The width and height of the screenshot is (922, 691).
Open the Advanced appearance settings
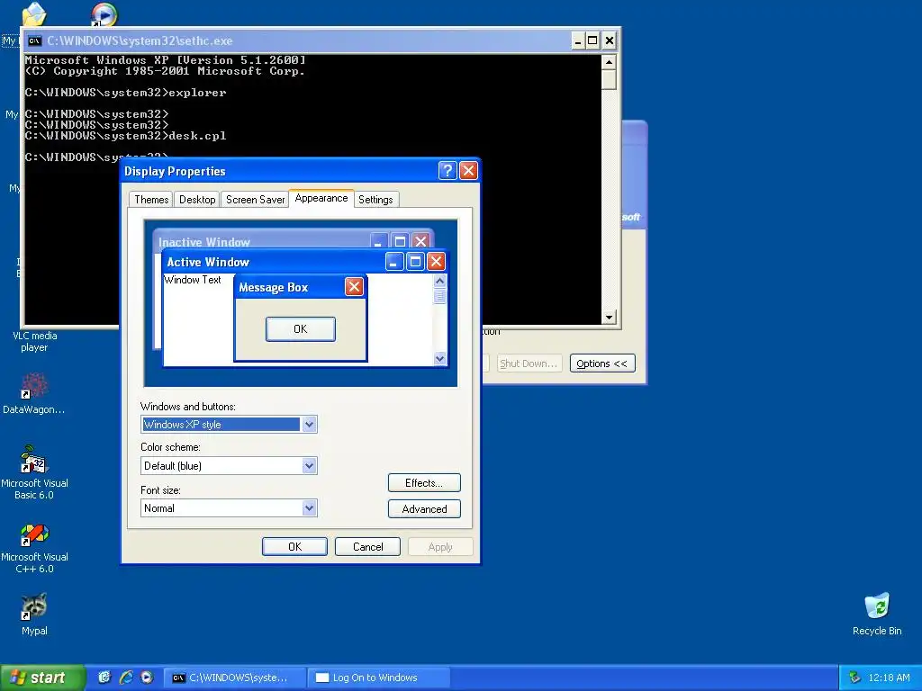[424, 509]
